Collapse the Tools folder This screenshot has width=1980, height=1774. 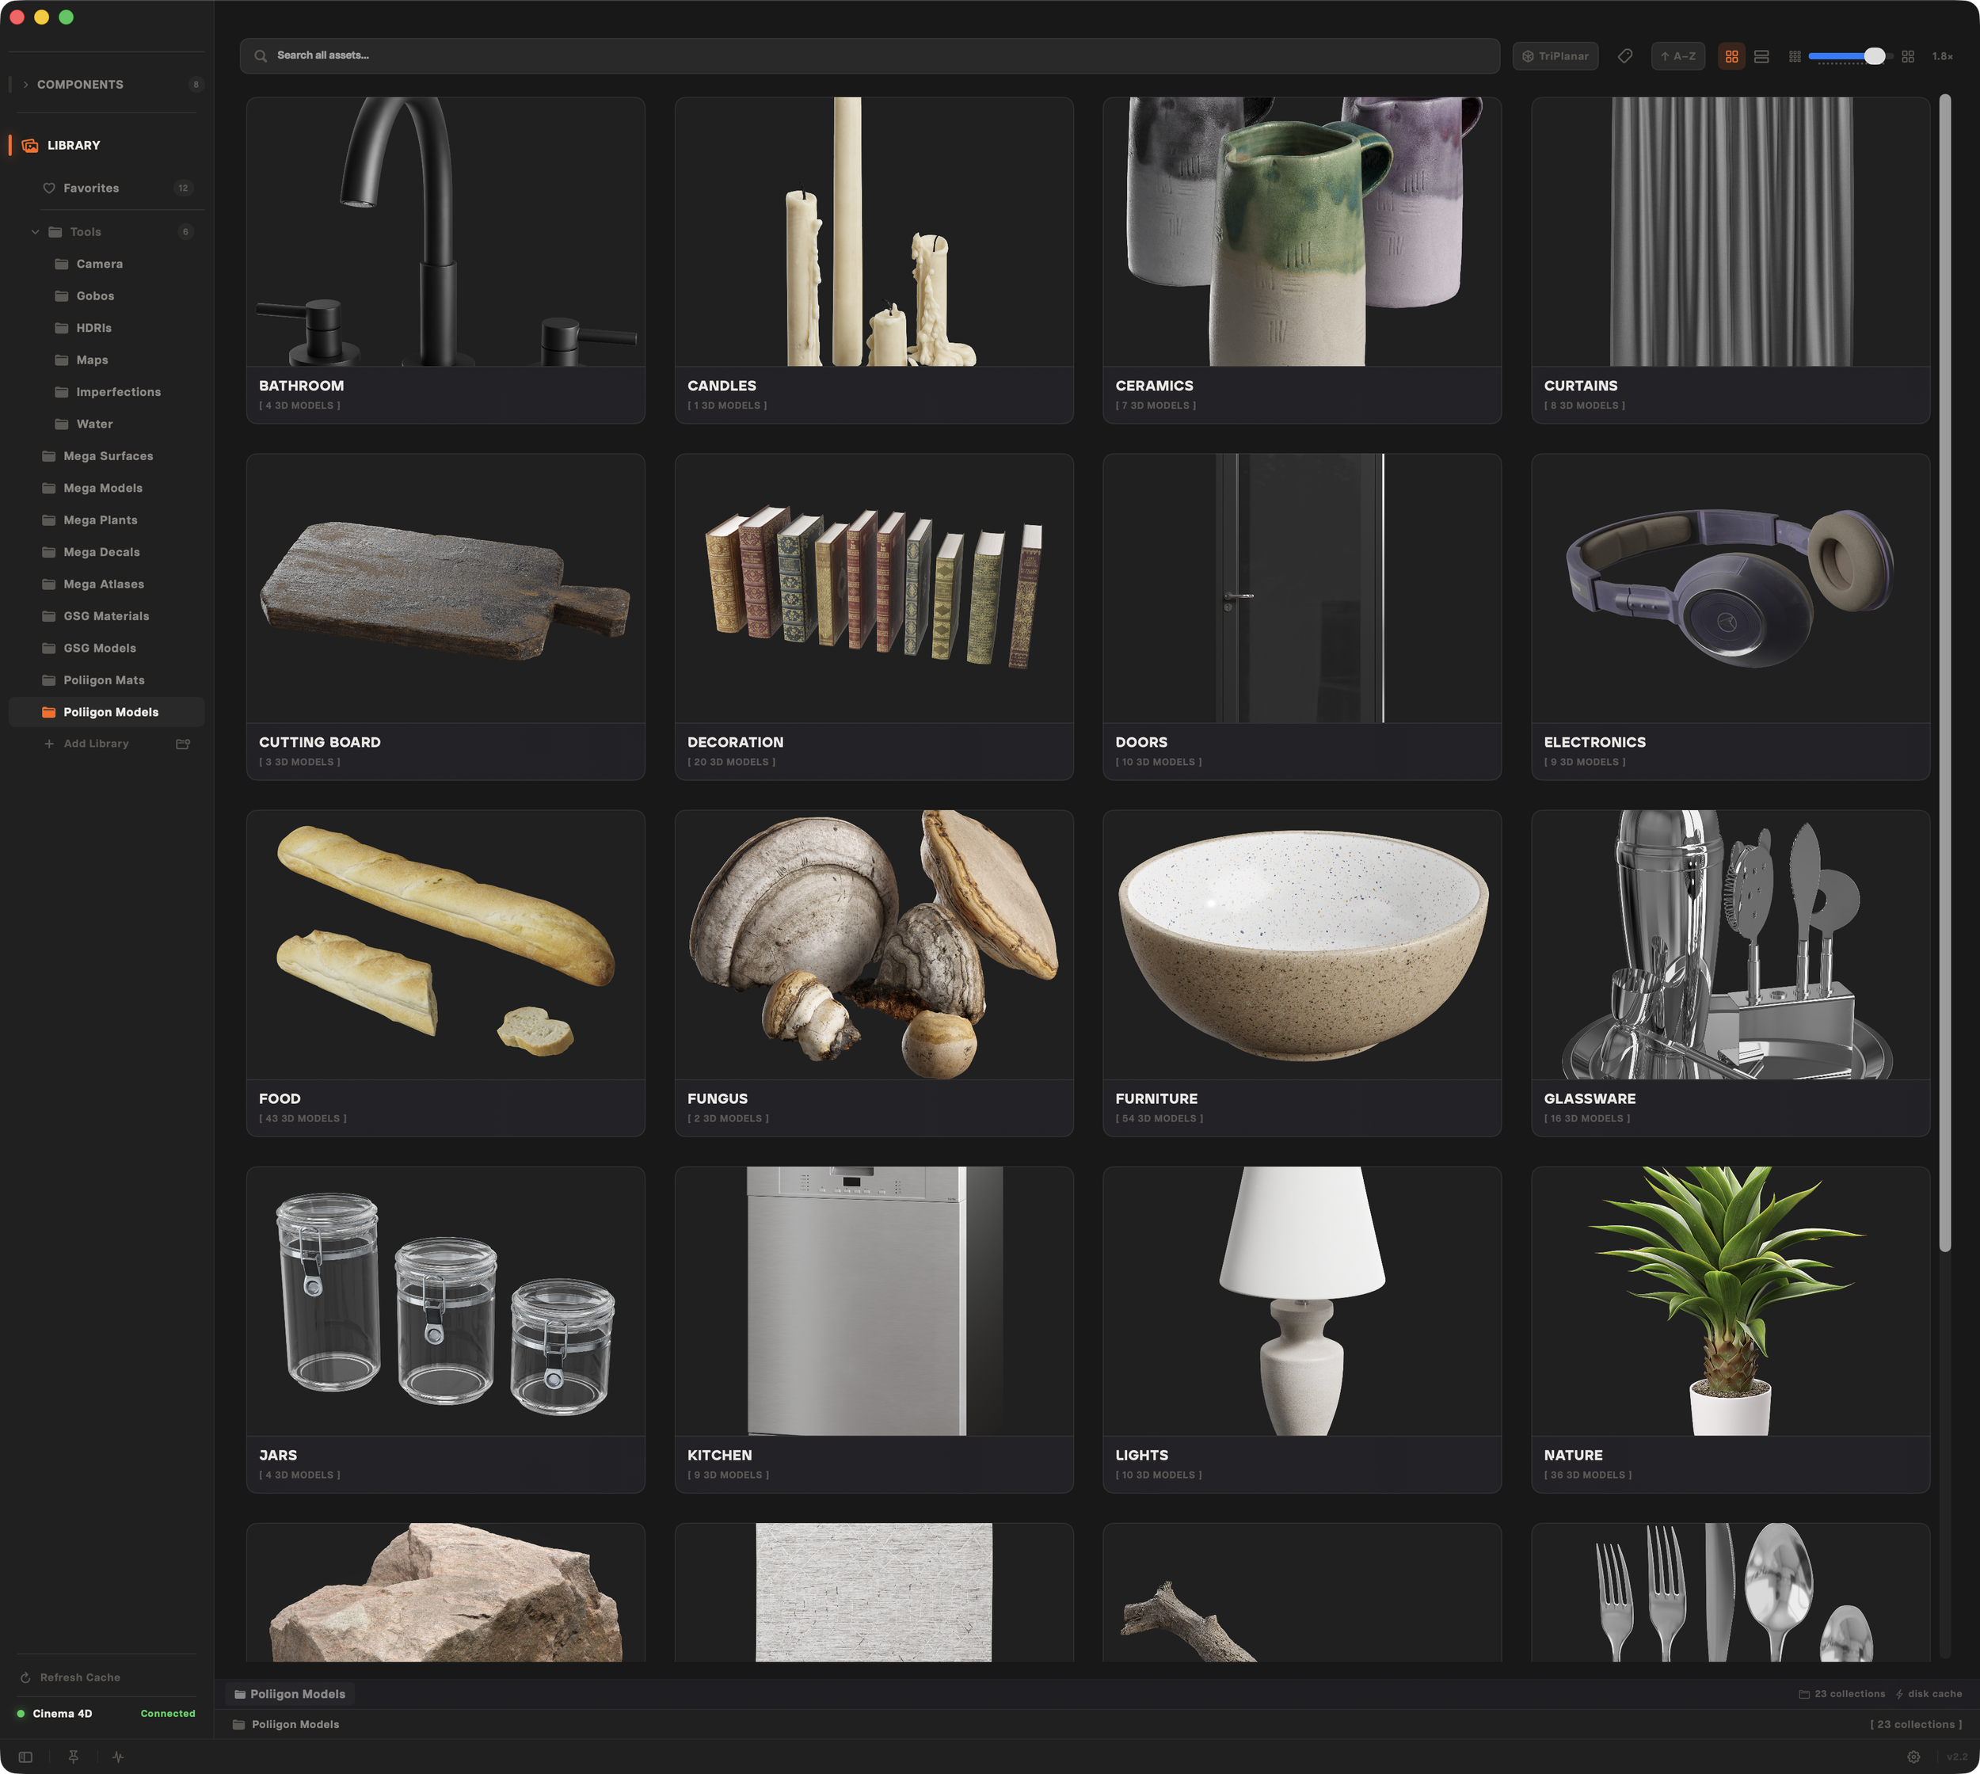35,232
